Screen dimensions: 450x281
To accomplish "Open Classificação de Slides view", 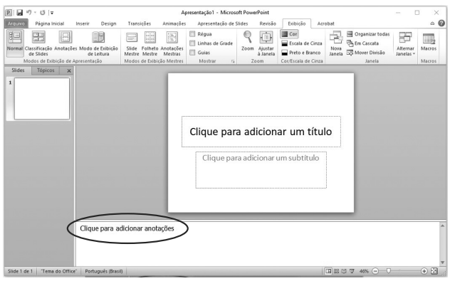I will (38, 43).
